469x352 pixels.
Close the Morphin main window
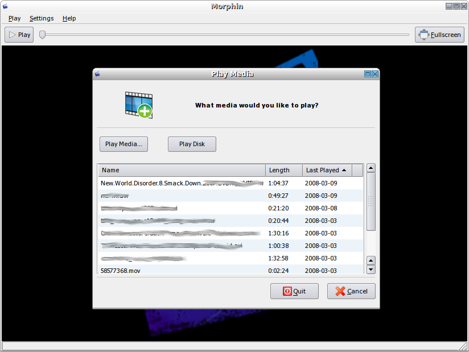click(x=464, y=6)
